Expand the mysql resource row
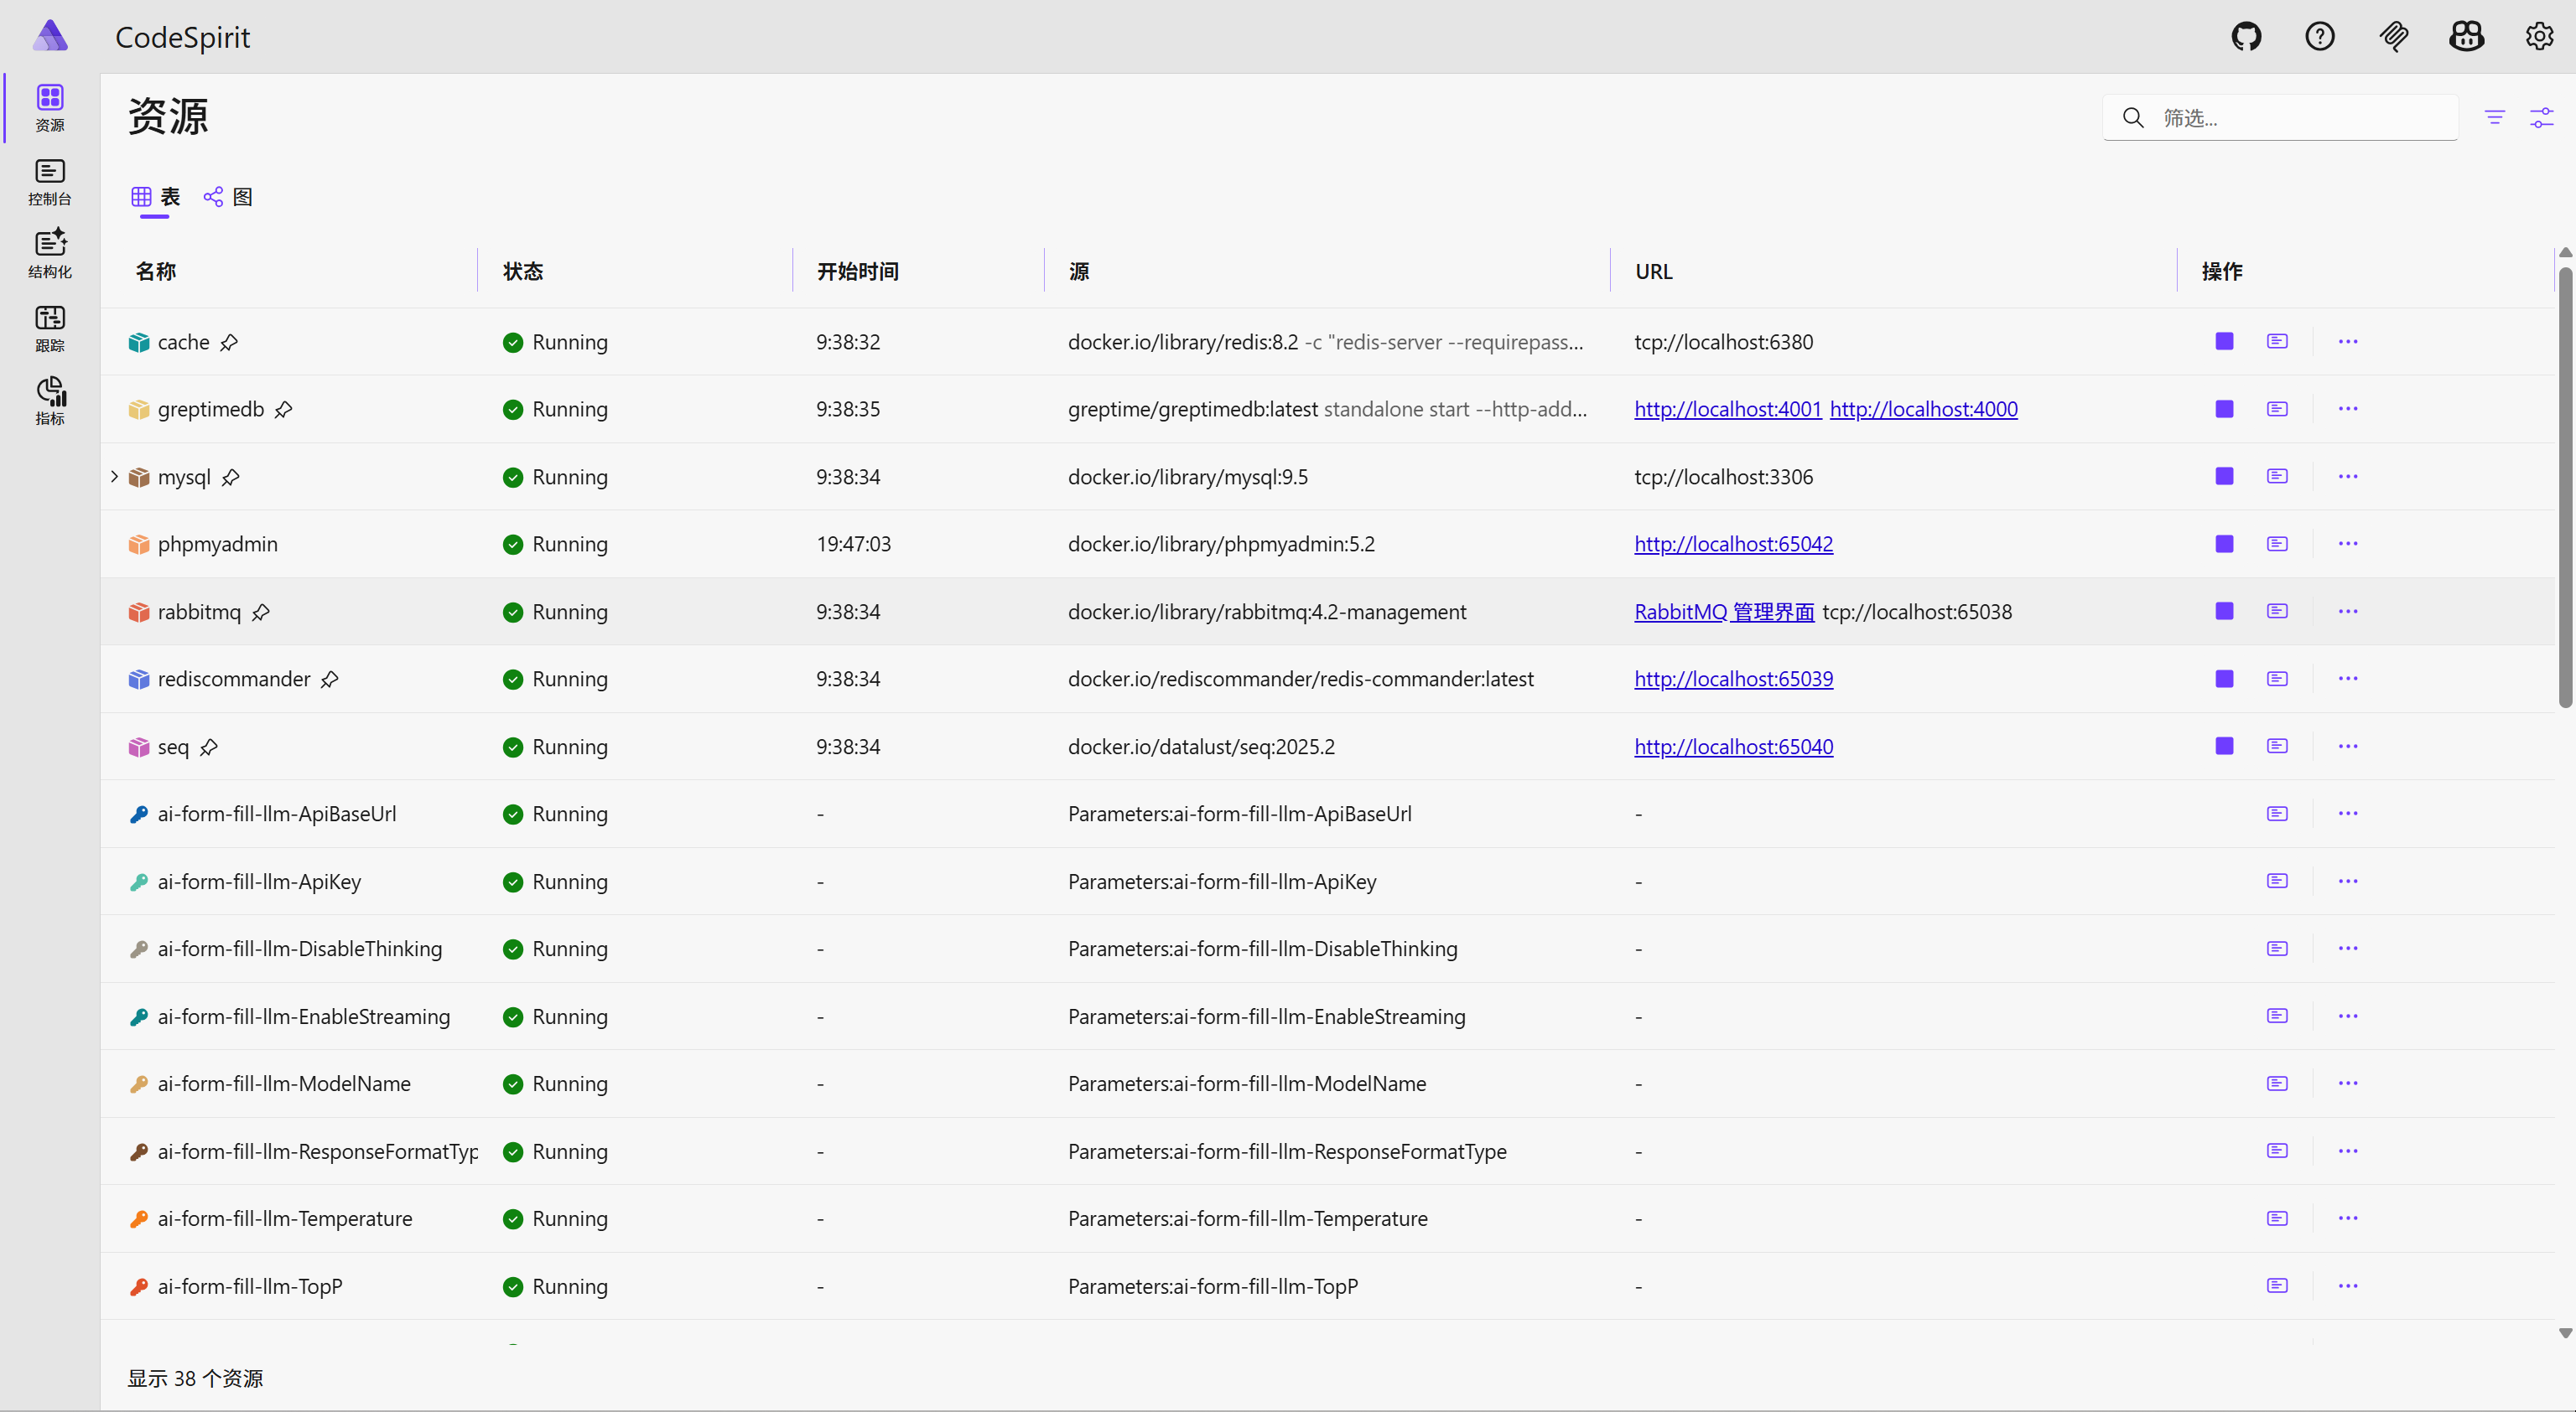Viewport: 2576px width, 1412px height. (x=114, y=477)
